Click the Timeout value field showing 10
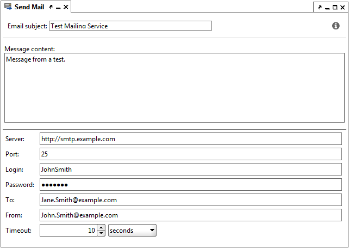349x248 pixels. click(x=68, y=231)
